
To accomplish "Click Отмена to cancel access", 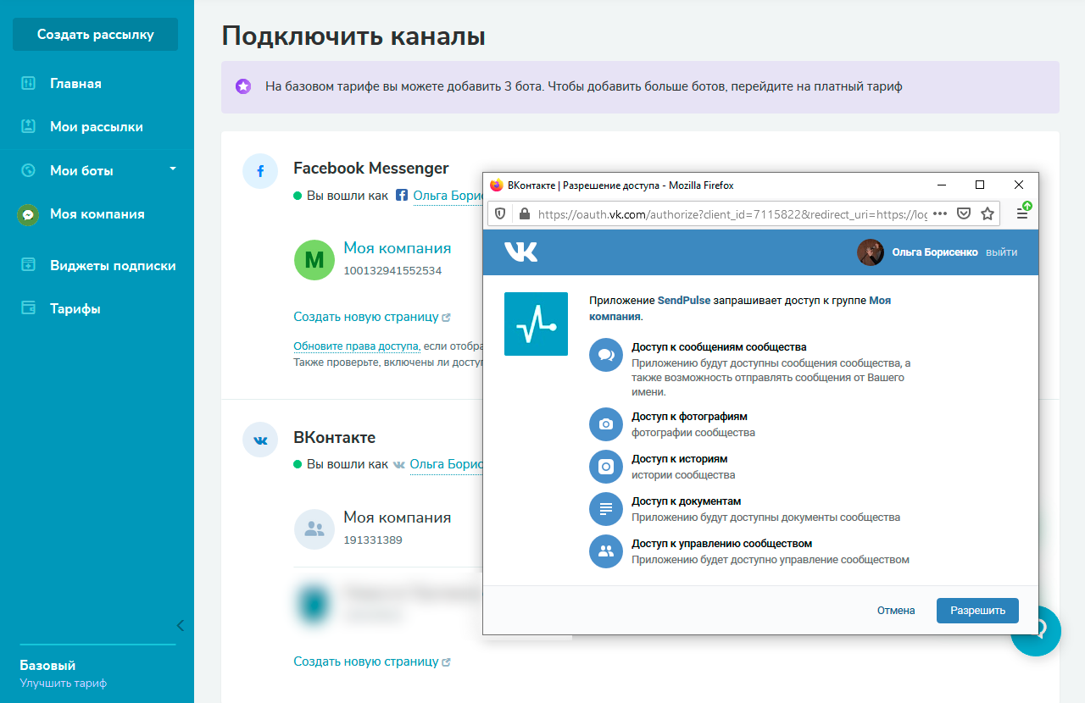I will [x=896, y=611].
